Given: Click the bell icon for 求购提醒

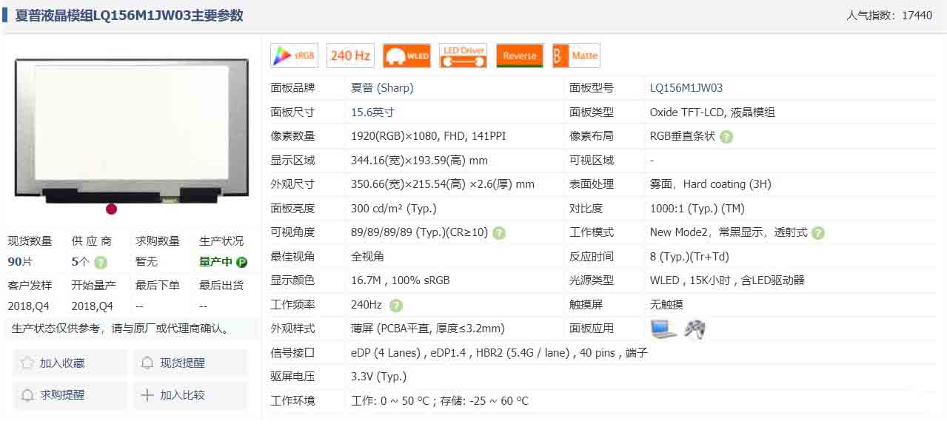Looking at the screenshot, I should (x=27, y=395).
